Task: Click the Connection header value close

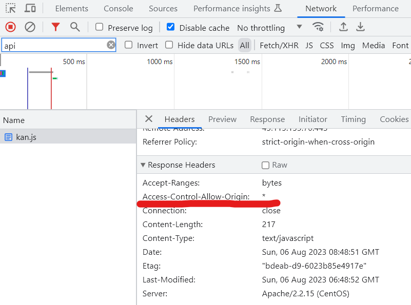Action: [271, 211]
